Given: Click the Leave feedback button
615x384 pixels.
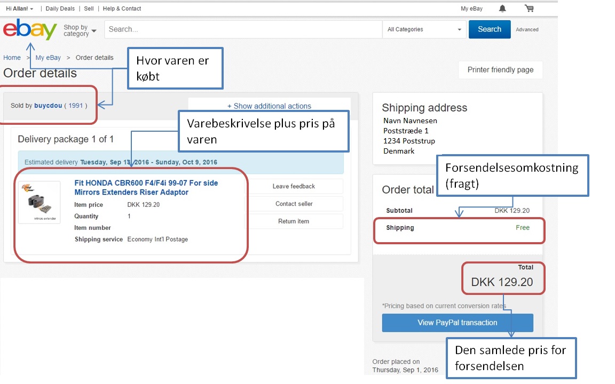Looking at the screenshot, I should 294,186.
